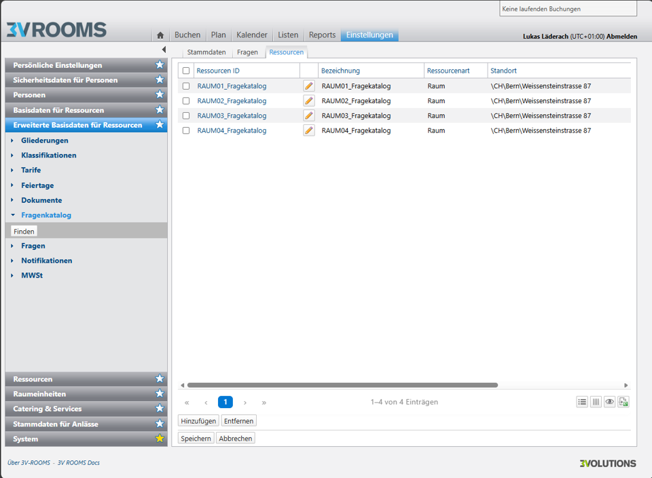Open the column chooser icon
This screenshot has height=478, width=652.
[596, 402]
